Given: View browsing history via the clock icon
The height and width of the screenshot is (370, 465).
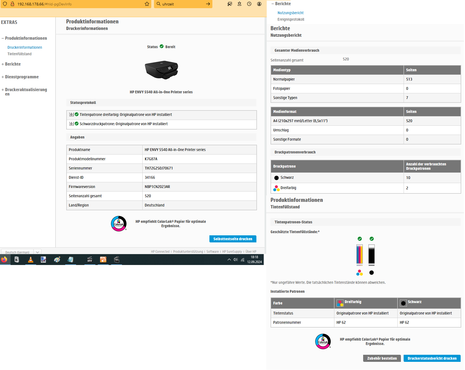Looking at the screenshot, I should (249, 4).
